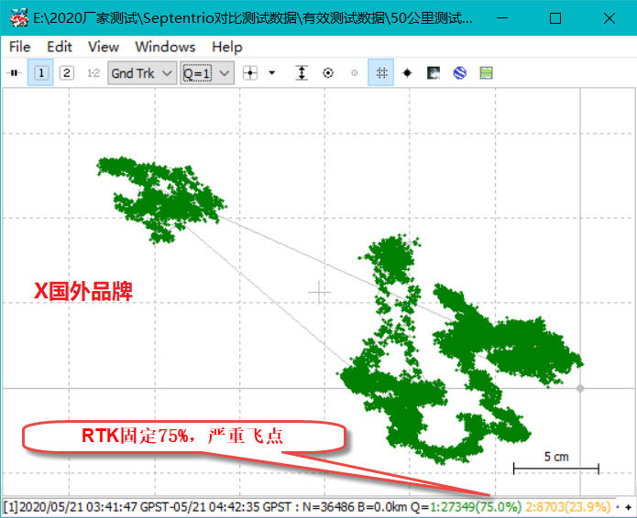Minimize the RTKPLOT window
Screen dimensions: 637x518
coord(502,18)
